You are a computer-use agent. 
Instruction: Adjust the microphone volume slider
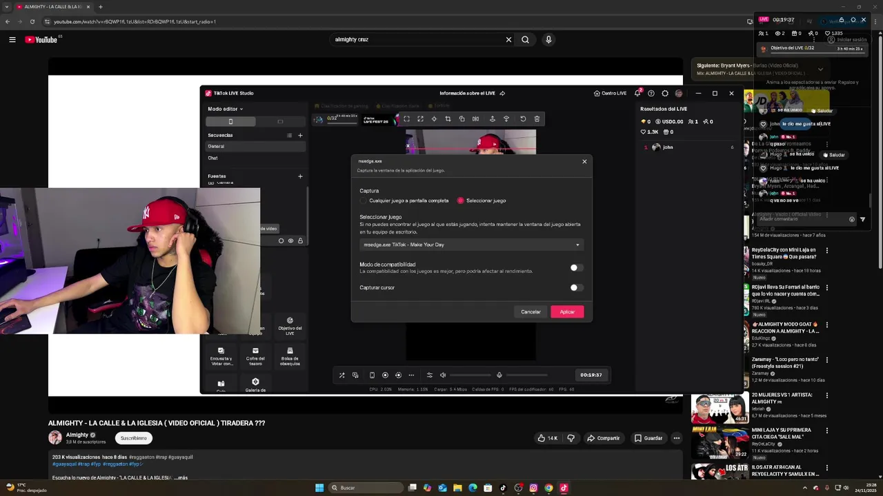tap(527, 375)
